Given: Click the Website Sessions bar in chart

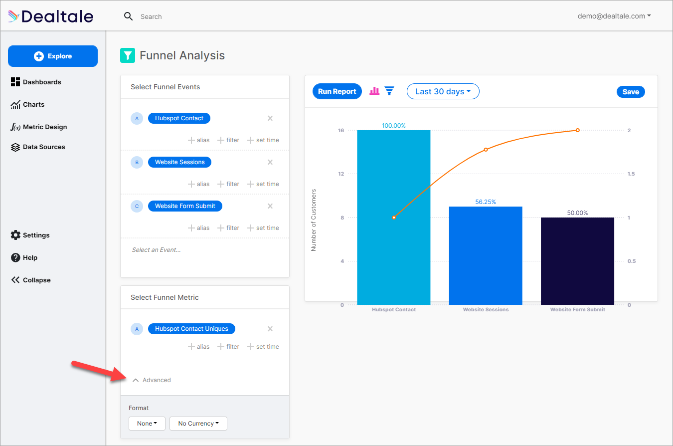Looking at the screenshot, I should point(486,255).
